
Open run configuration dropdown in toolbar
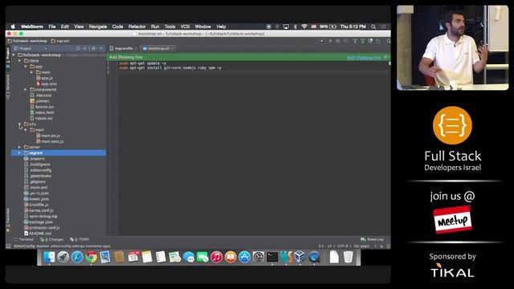[x=322, y=41]
